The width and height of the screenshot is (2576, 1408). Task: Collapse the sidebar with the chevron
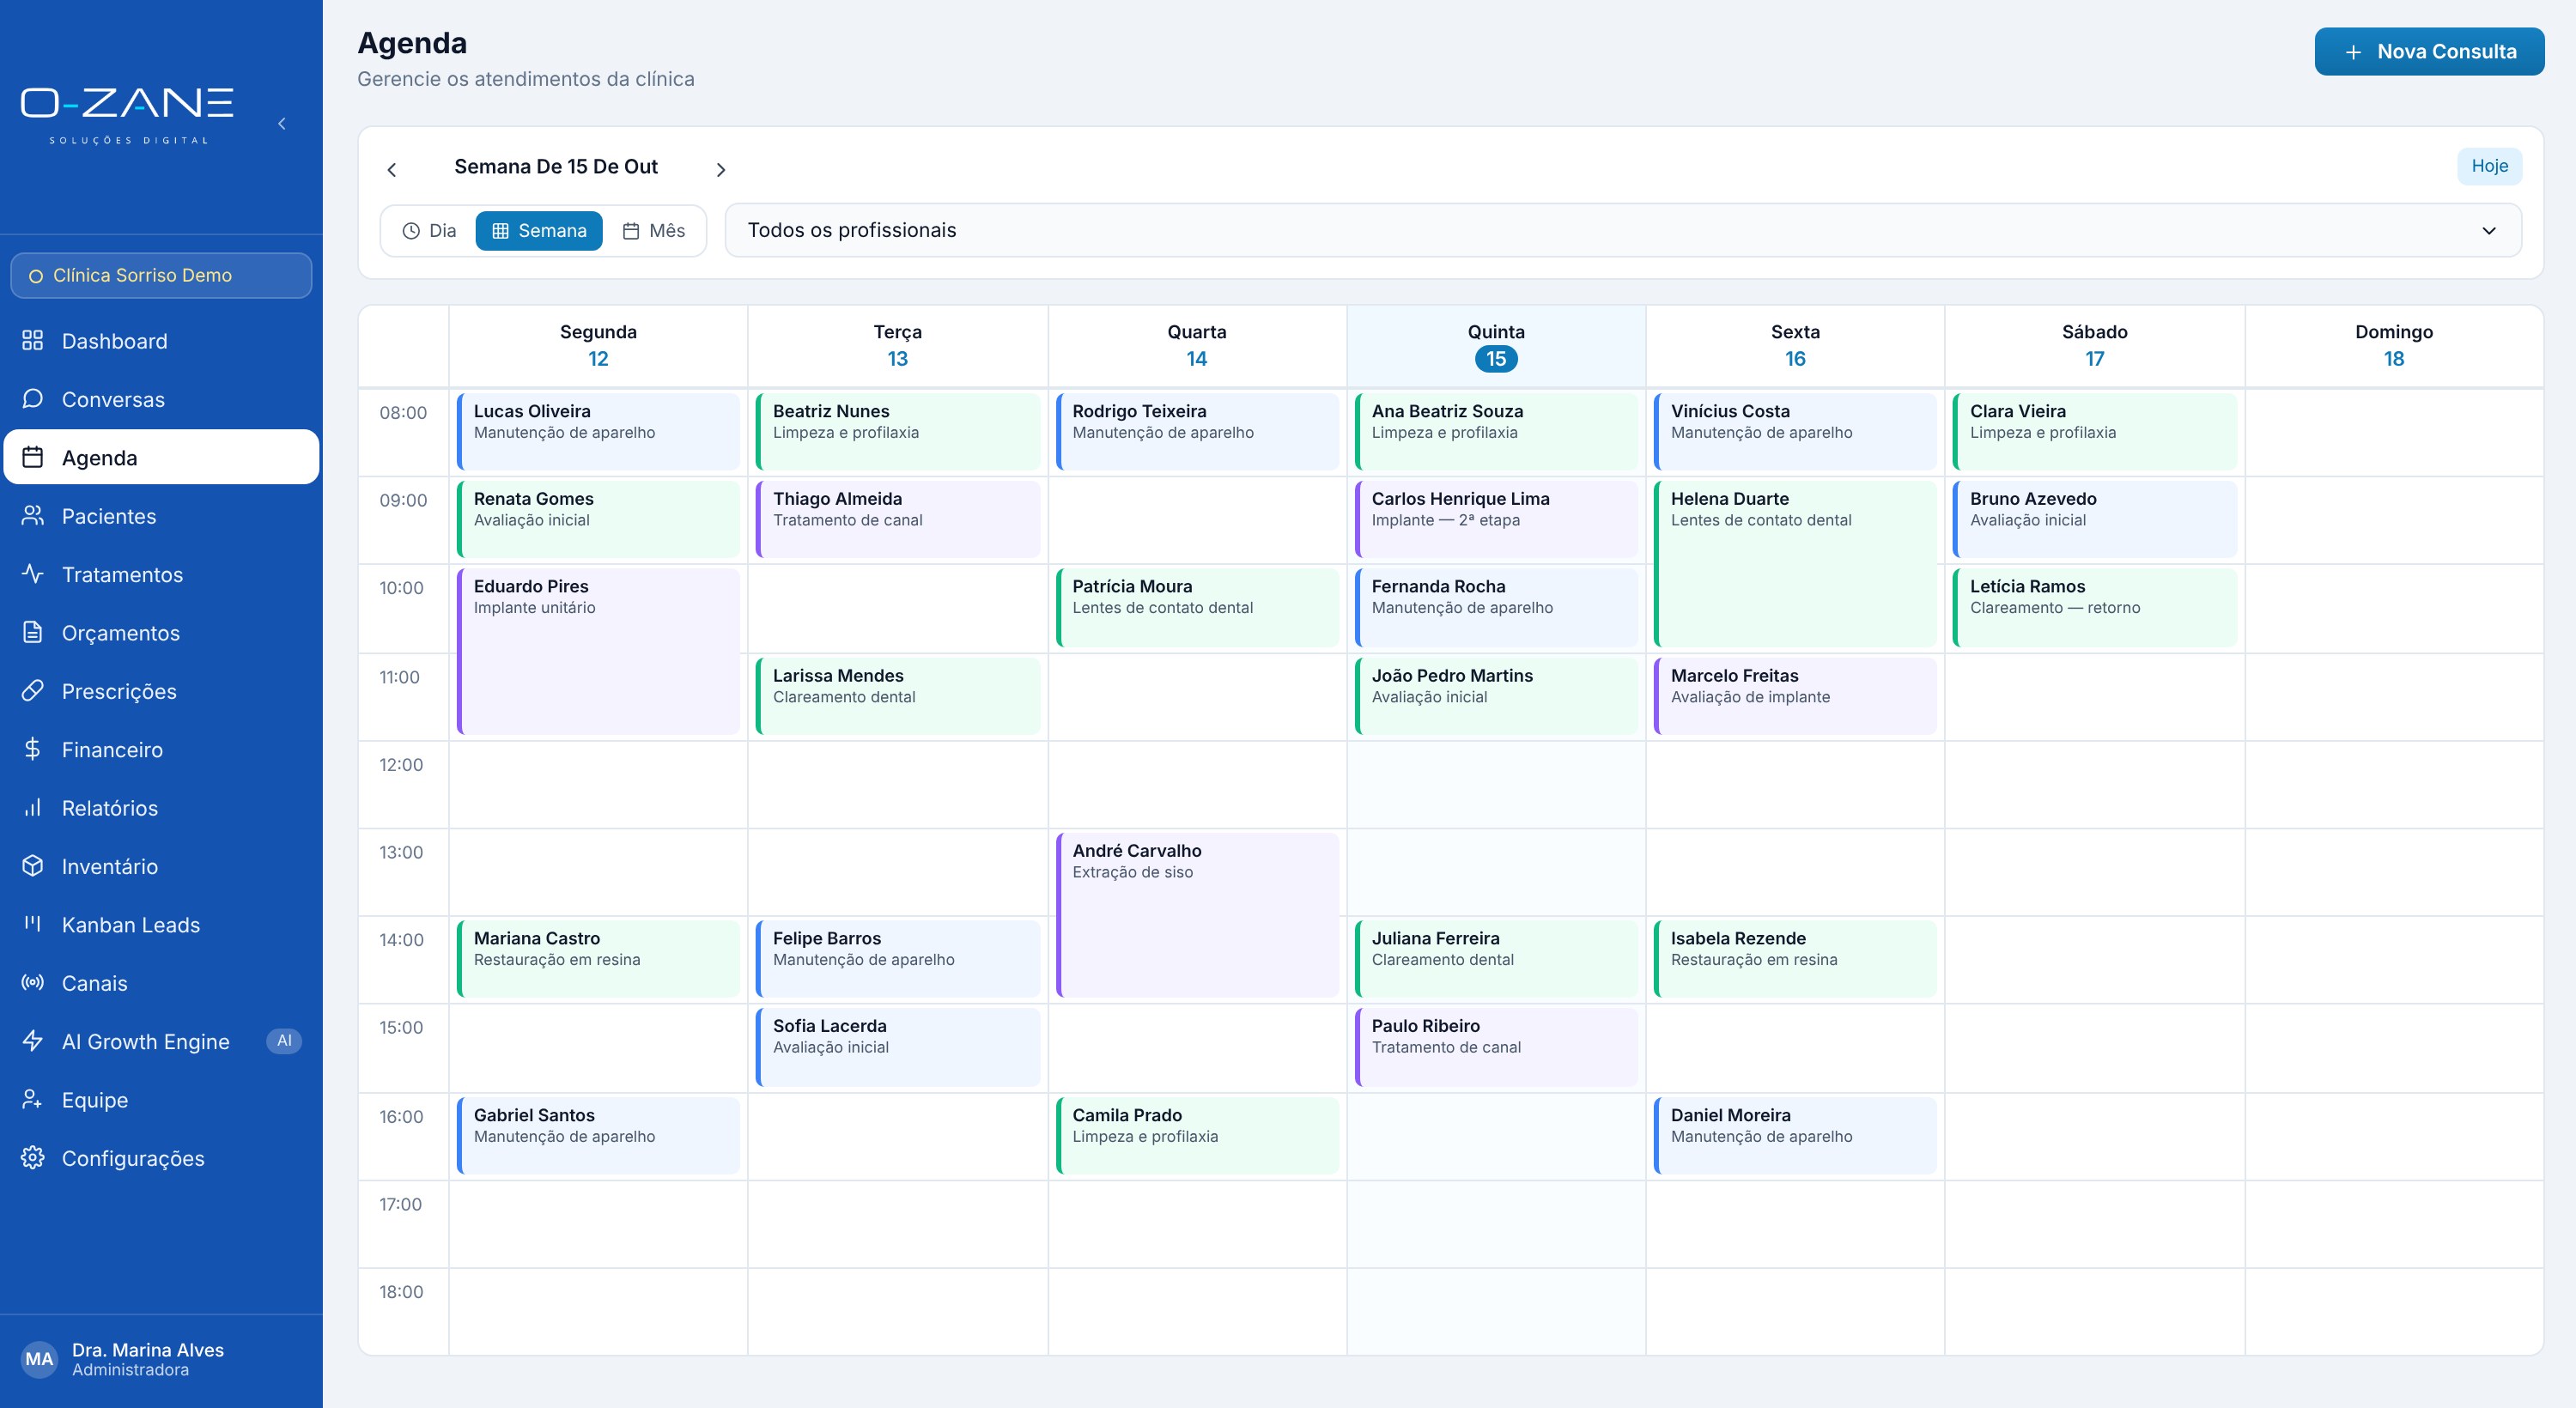pos(282,124)
